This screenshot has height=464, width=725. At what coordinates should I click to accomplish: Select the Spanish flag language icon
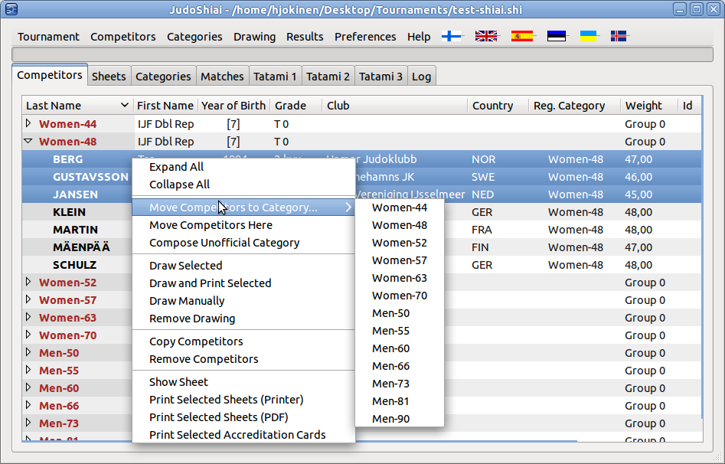point(522,36)
